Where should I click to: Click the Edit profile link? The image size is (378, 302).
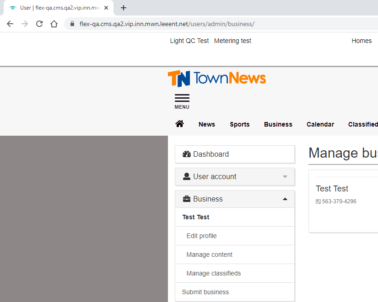coord(201,236)
